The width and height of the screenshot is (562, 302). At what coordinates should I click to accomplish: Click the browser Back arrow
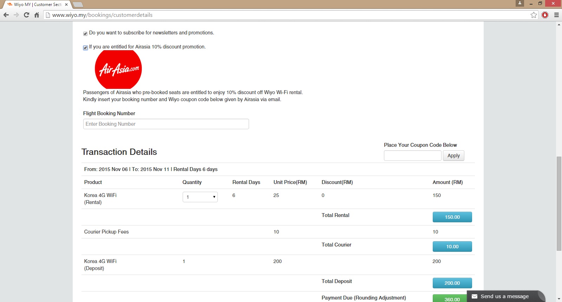pyautogui.click(x=6, y=15)
